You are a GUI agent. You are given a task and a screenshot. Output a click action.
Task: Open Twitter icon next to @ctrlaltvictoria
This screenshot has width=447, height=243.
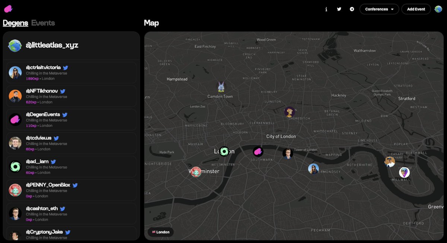click(66, 68)
